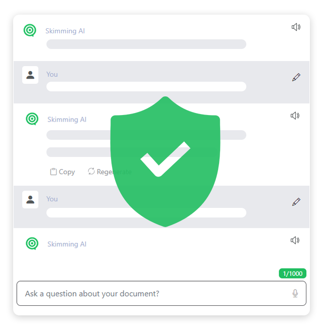318x329 pixels.
Task: Click the speaker icon on first Skimming AI message
Action: (296, 27)
